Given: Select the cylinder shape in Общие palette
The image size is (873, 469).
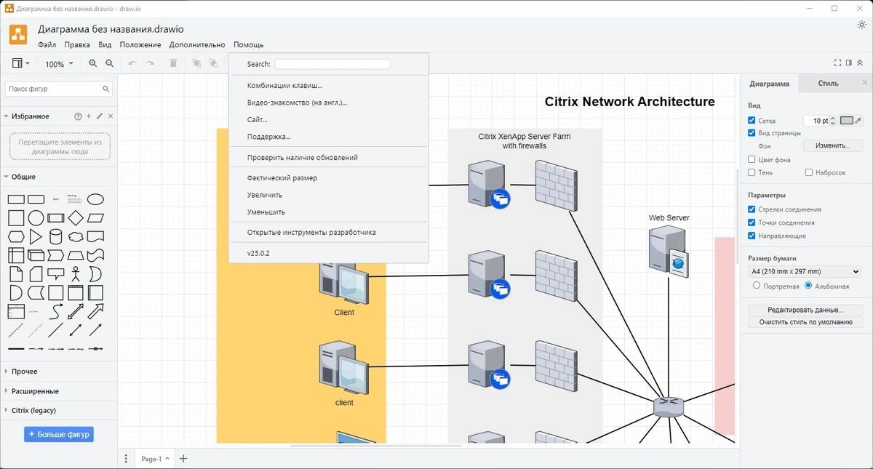Looking at the screenshot, I should [56, 237].
